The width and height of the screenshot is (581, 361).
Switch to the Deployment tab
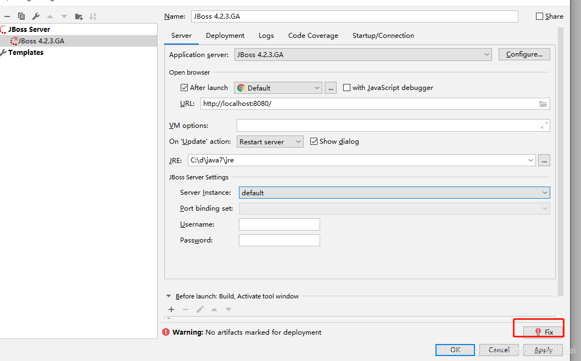(225, 36)
